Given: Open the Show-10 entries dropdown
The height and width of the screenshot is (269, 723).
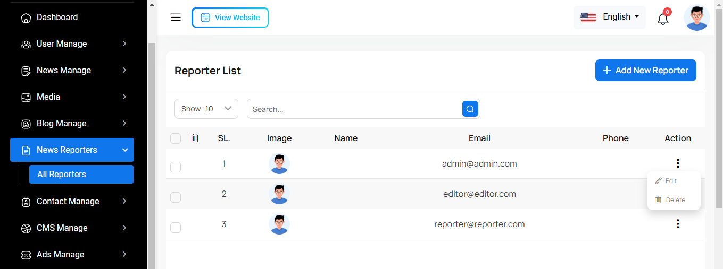Looking at the screenshot, I should click(x=206, y=109).
